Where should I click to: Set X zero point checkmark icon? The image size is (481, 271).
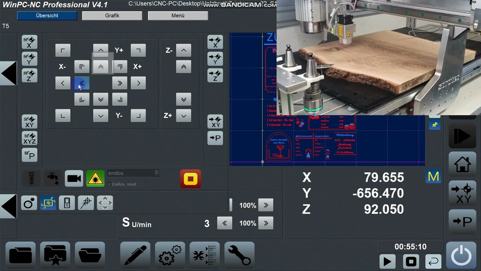point(29,42)
